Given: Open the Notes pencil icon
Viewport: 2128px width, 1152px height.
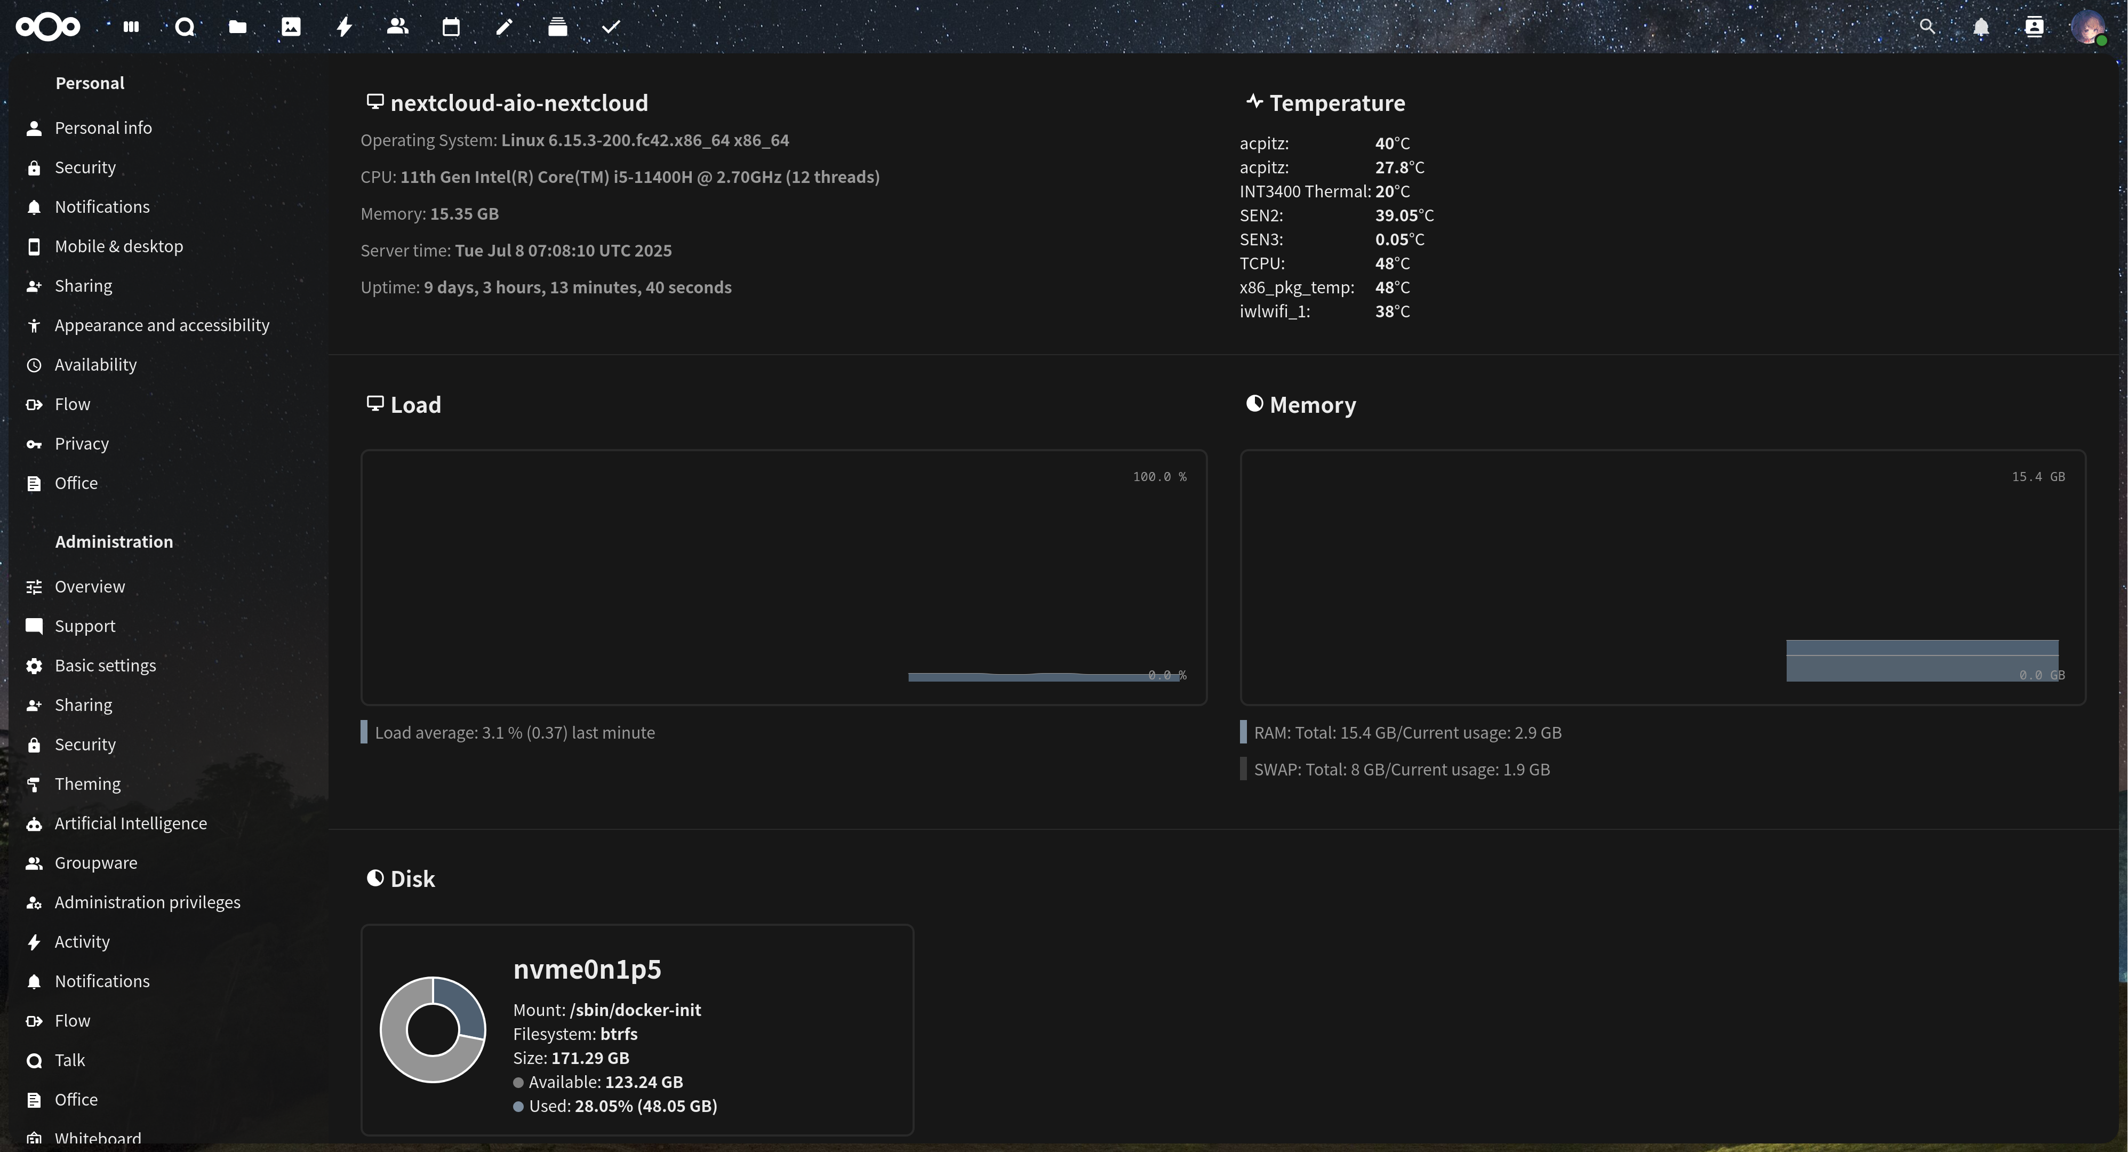Looking at the screenshot, I should [504, 27].
